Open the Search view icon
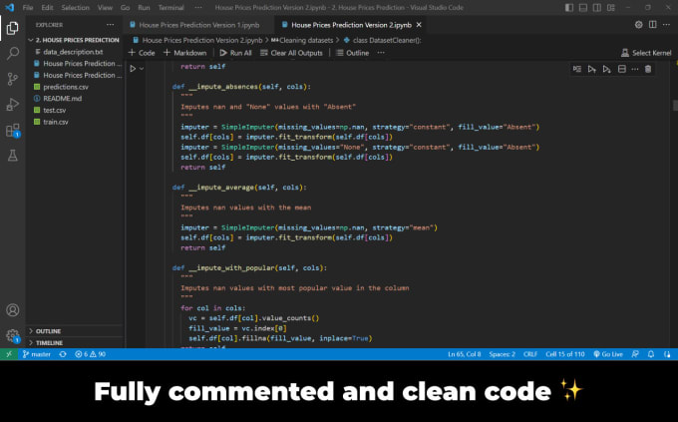Viewport: 678px width, 422px height. coord(13,54)
